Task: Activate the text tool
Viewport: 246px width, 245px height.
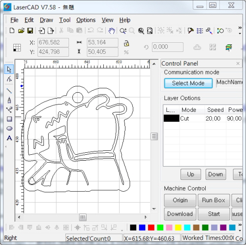Action: [x=9, y=138]
